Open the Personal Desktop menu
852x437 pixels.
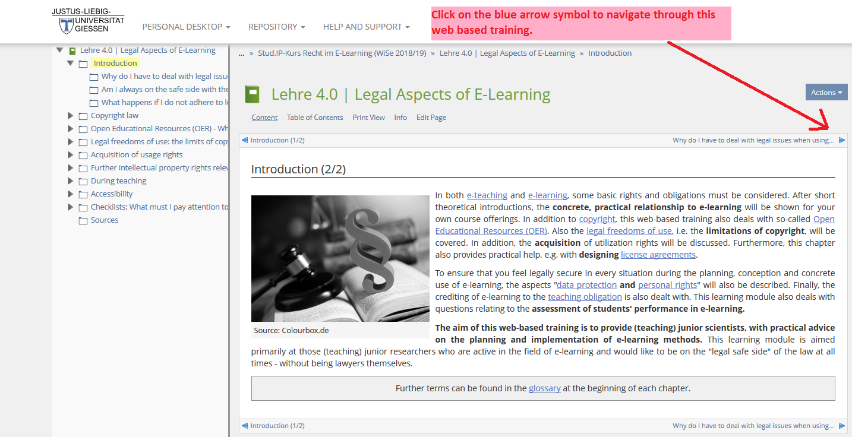pyautogui.click(x=186, y=27)
